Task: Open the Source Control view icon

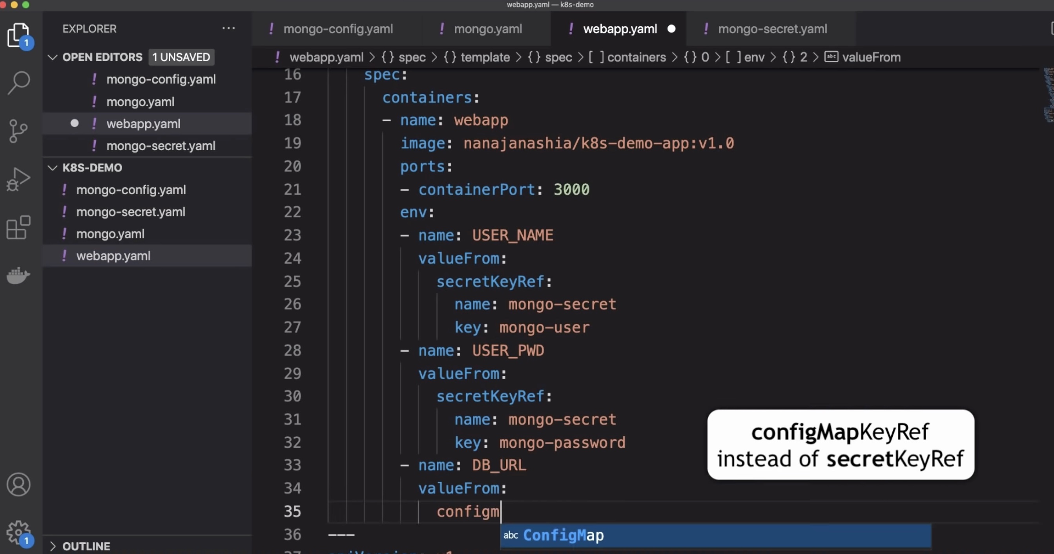Action: 18,131
